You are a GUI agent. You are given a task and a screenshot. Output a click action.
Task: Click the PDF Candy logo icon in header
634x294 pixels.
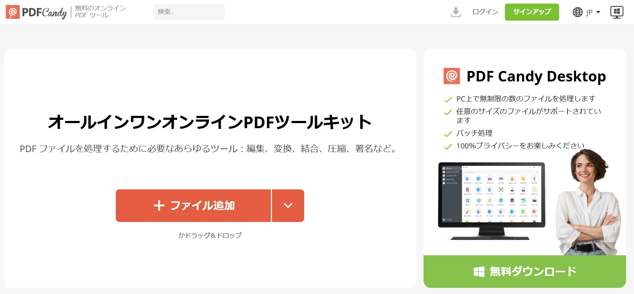pos(13,12)
